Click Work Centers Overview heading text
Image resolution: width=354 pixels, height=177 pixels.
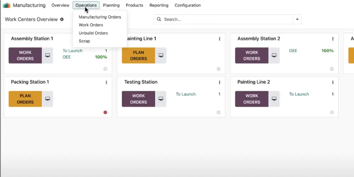31,19
